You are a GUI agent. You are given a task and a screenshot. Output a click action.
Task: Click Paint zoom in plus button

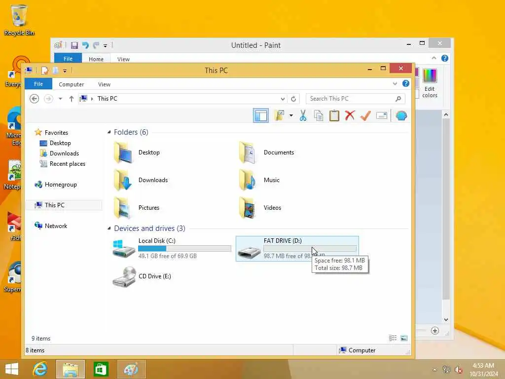pos(435,331)
